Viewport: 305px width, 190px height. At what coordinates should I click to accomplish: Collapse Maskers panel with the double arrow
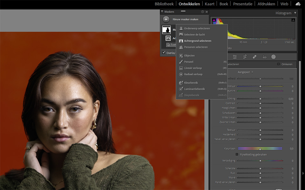[x=207, y=12]
